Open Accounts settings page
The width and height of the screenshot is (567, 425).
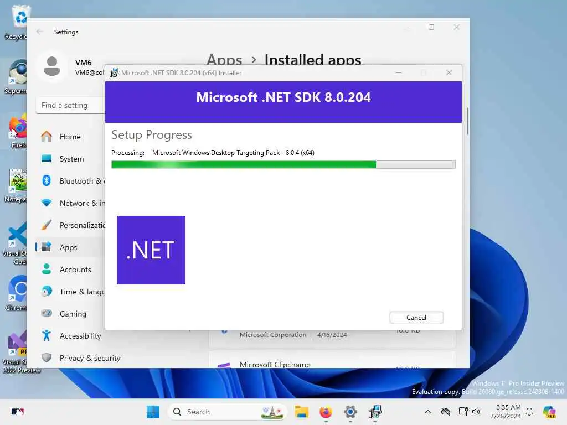(70, 269)
